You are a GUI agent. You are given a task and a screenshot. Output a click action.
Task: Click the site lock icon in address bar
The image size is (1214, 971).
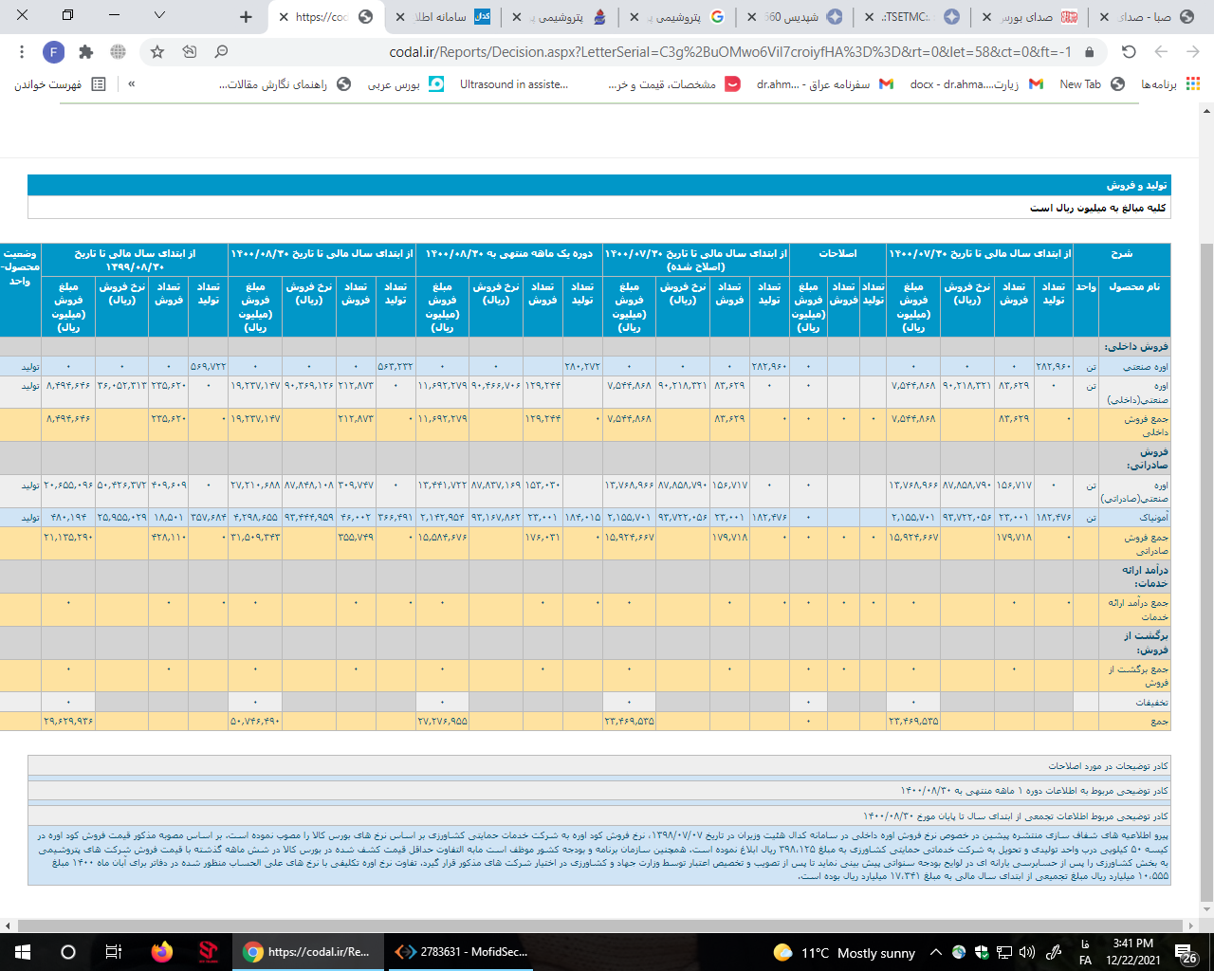tap(1089, 52)
